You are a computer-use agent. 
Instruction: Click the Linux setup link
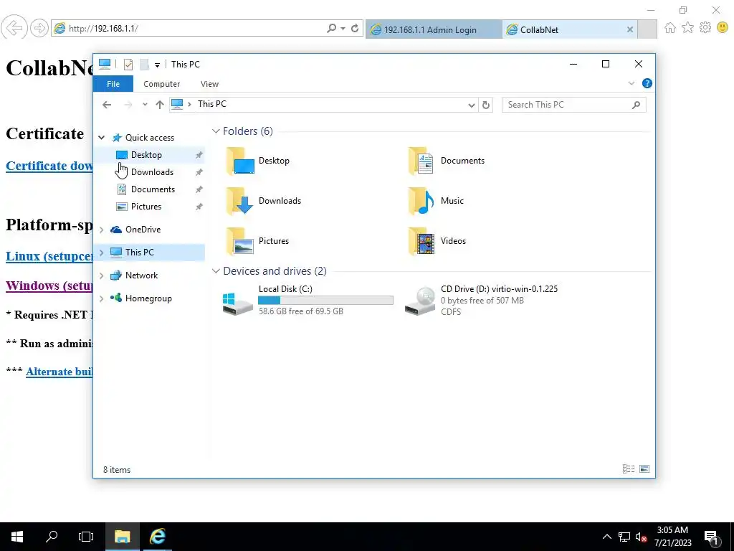click(x=49, y=256)
